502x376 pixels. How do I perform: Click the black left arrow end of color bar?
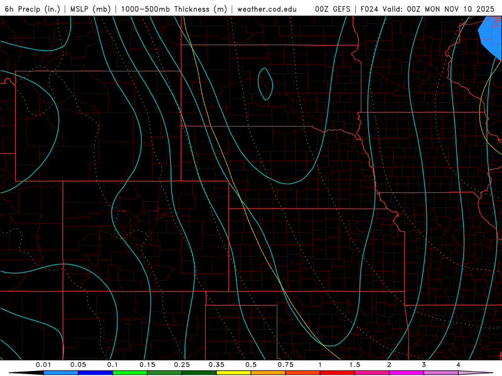point(26,373)
